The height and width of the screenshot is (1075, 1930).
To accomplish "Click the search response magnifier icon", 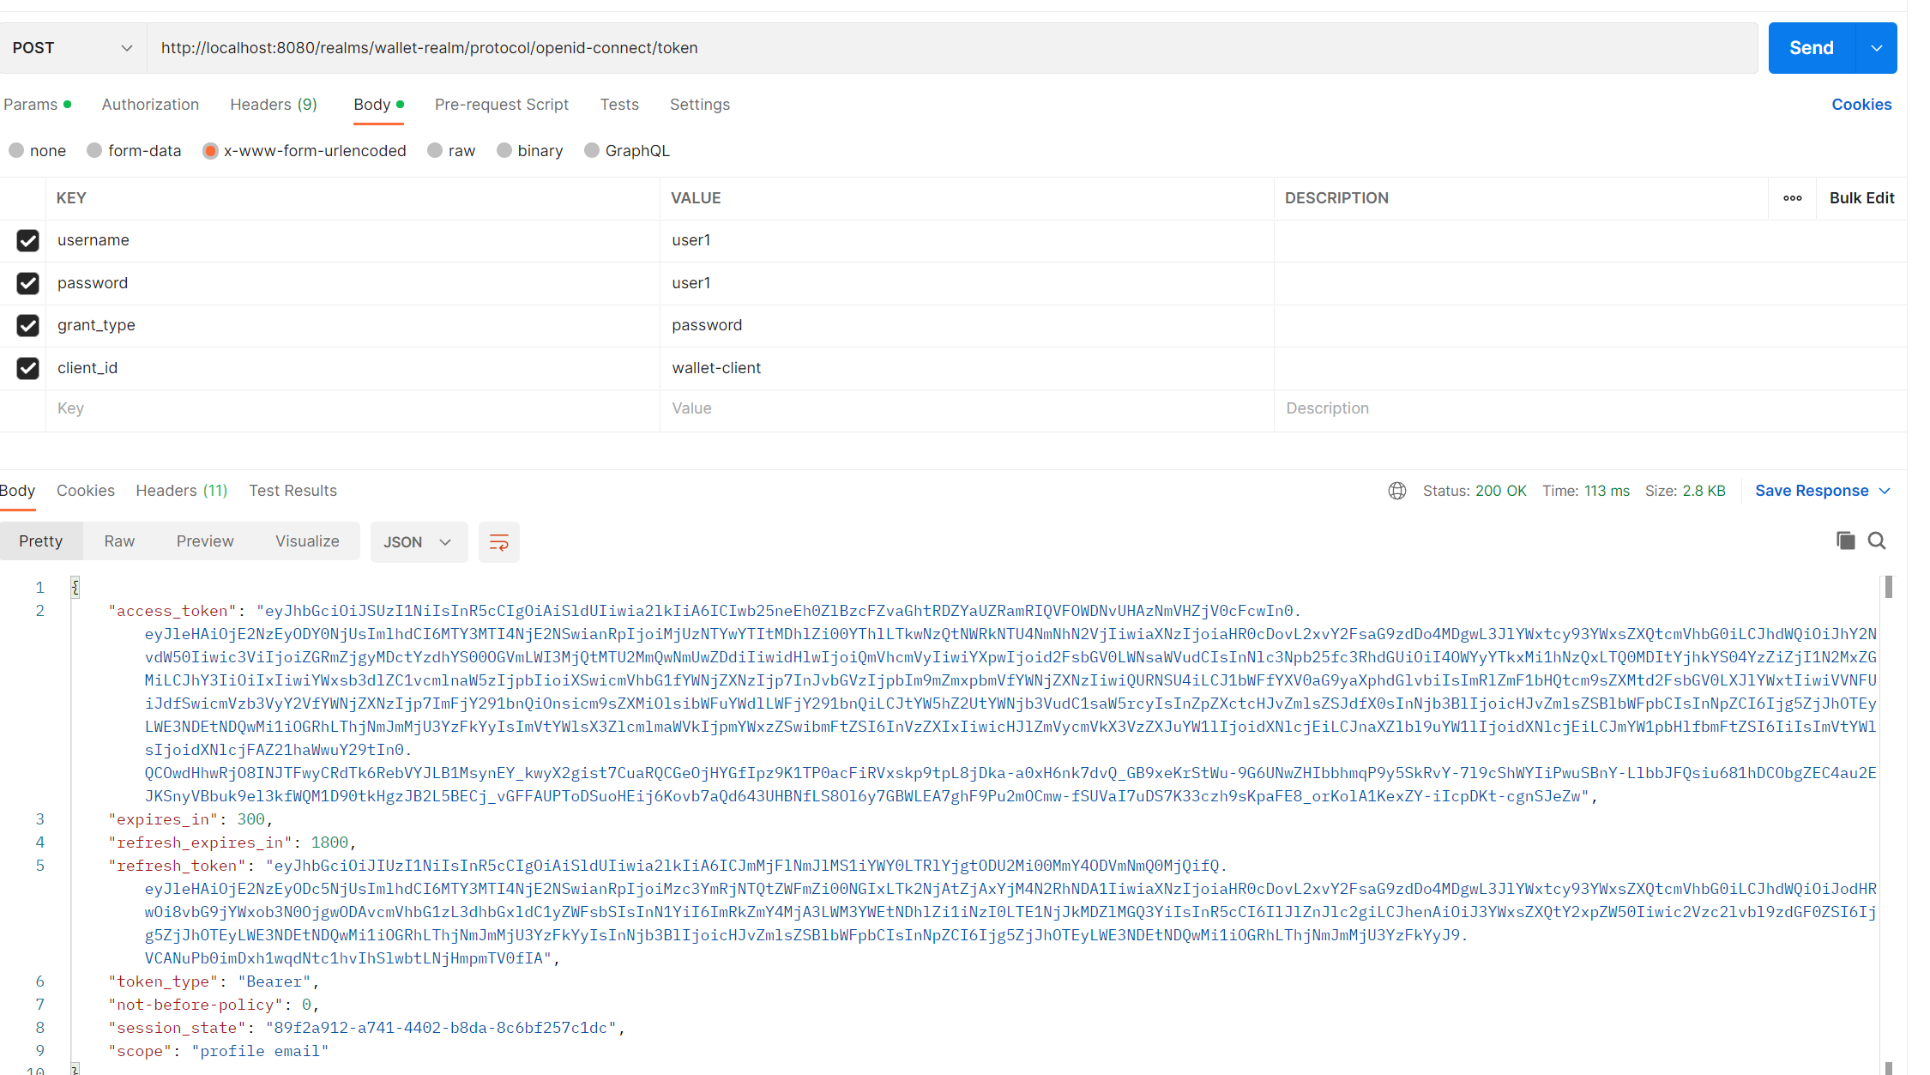I will coord(1877,541).
